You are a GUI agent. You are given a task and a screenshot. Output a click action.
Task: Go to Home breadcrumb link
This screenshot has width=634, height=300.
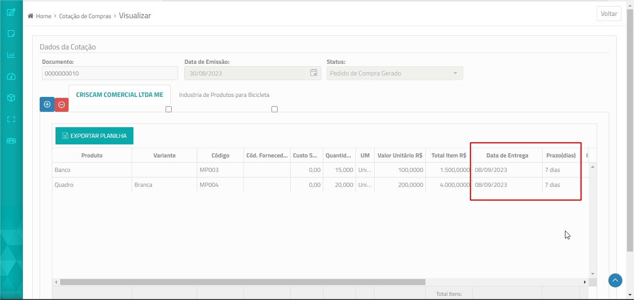tap(43, 16)
